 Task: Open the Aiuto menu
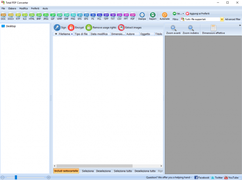pyautogui.click(x=45, y=8)
